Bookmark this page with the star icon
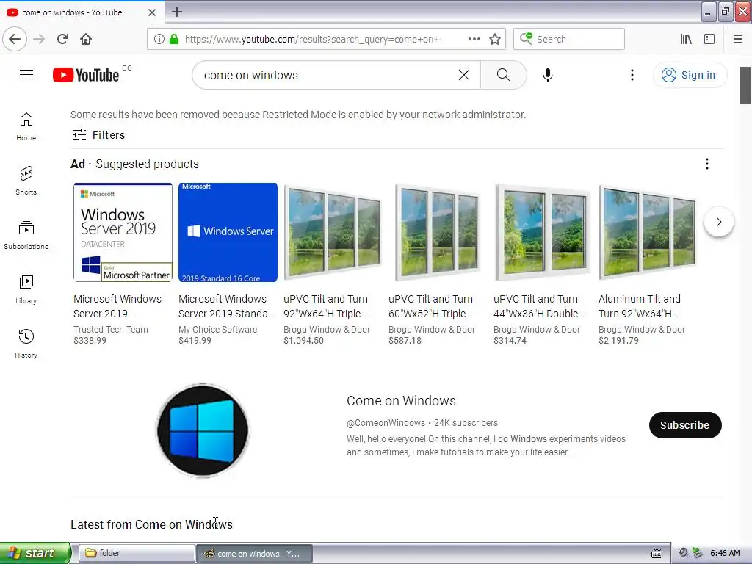 (495, 39)
